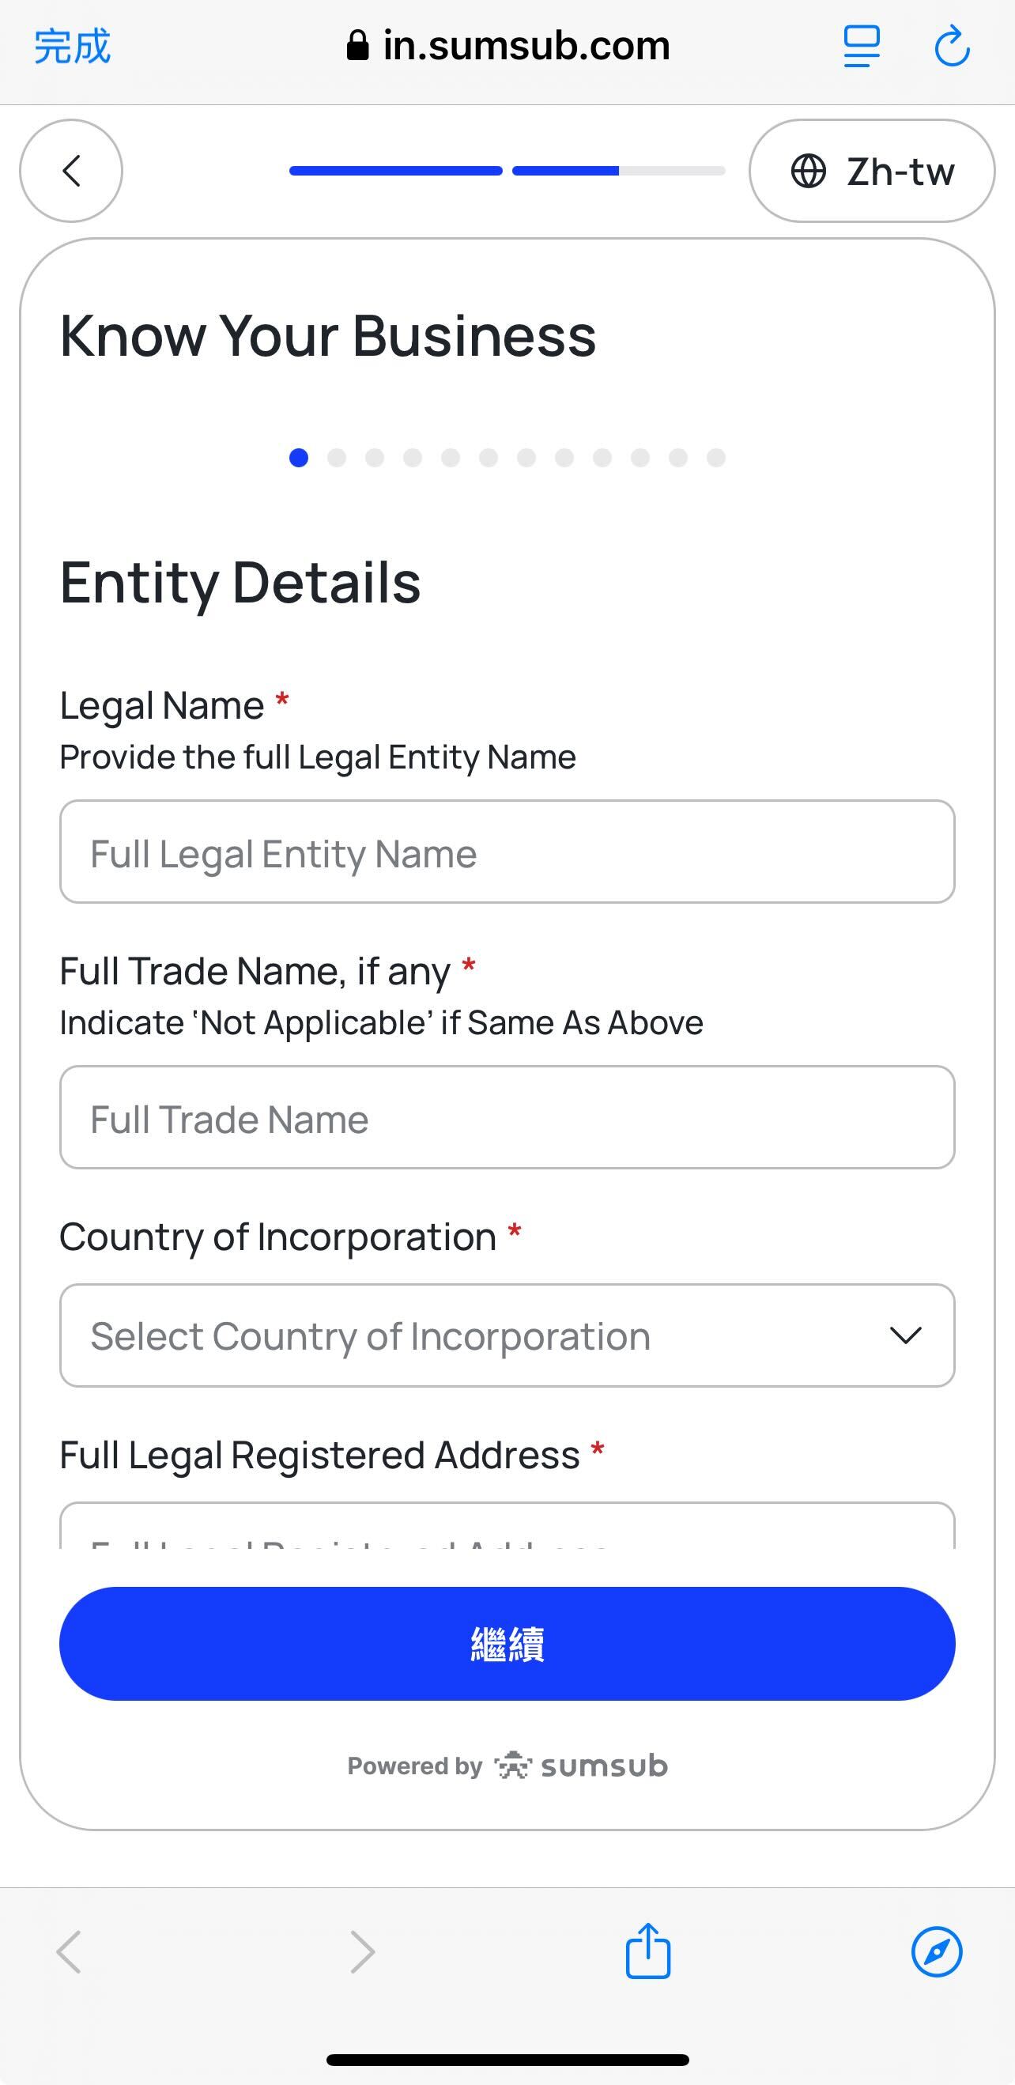Tap the 完成 done button
This screenshot has height=2085, width=1015.
(x=72, y=46)
